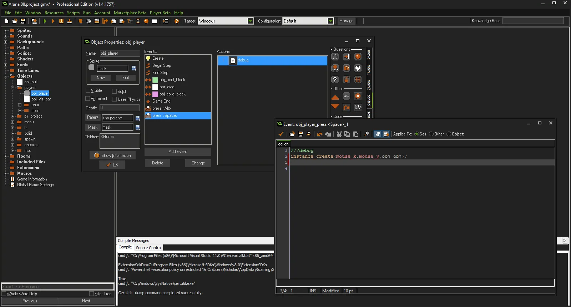Click the Knowledge Base search field
This screenshot has height=307, width=571.
click(x=533, y=21)
